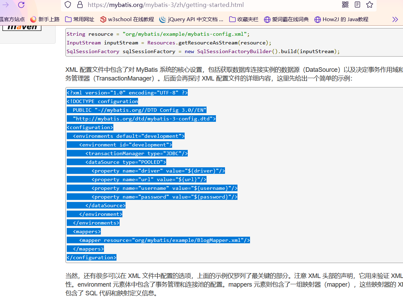The width and height of the screenshot is (403, 304).
Task: Open the 新手上路 Firefox bookmark
Action: 45,19
